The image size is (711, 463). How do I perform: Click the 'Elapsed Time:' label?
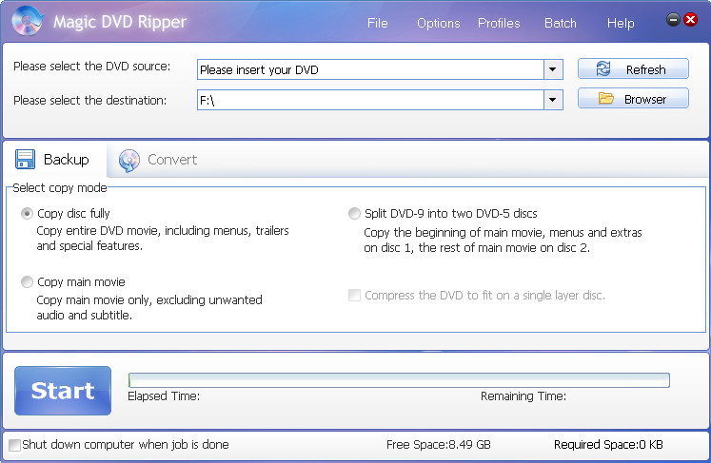[164, 395]
